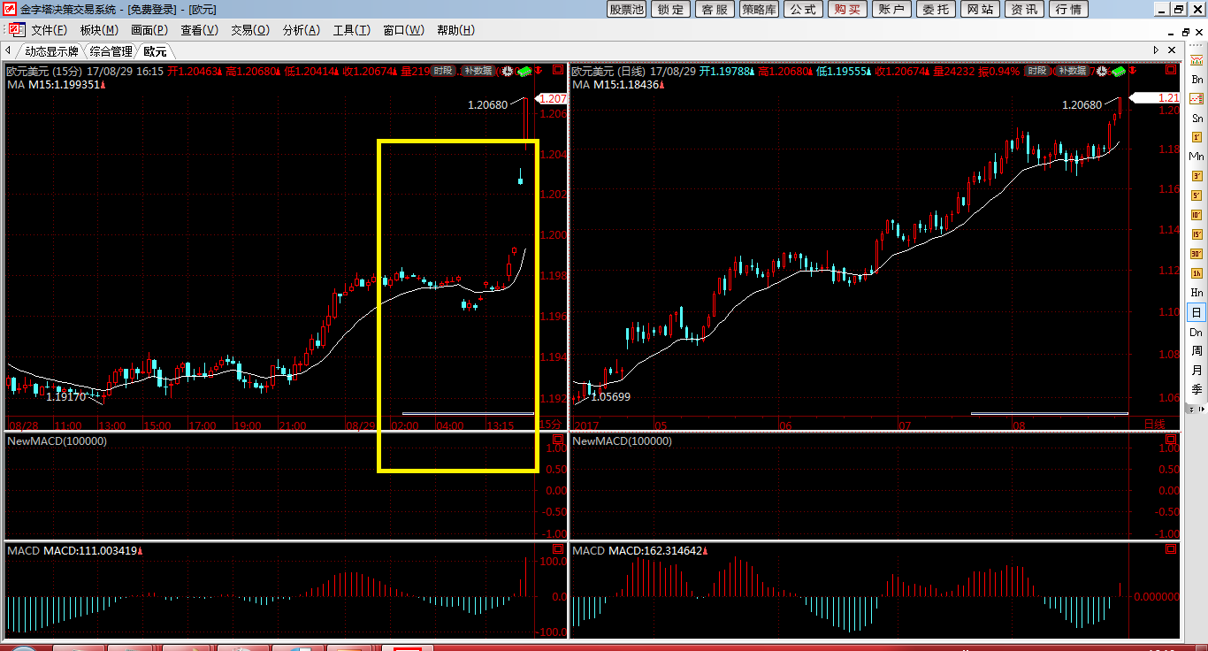Select the 30-minute period icon

pyautogui.click(x=1197, y=254)
